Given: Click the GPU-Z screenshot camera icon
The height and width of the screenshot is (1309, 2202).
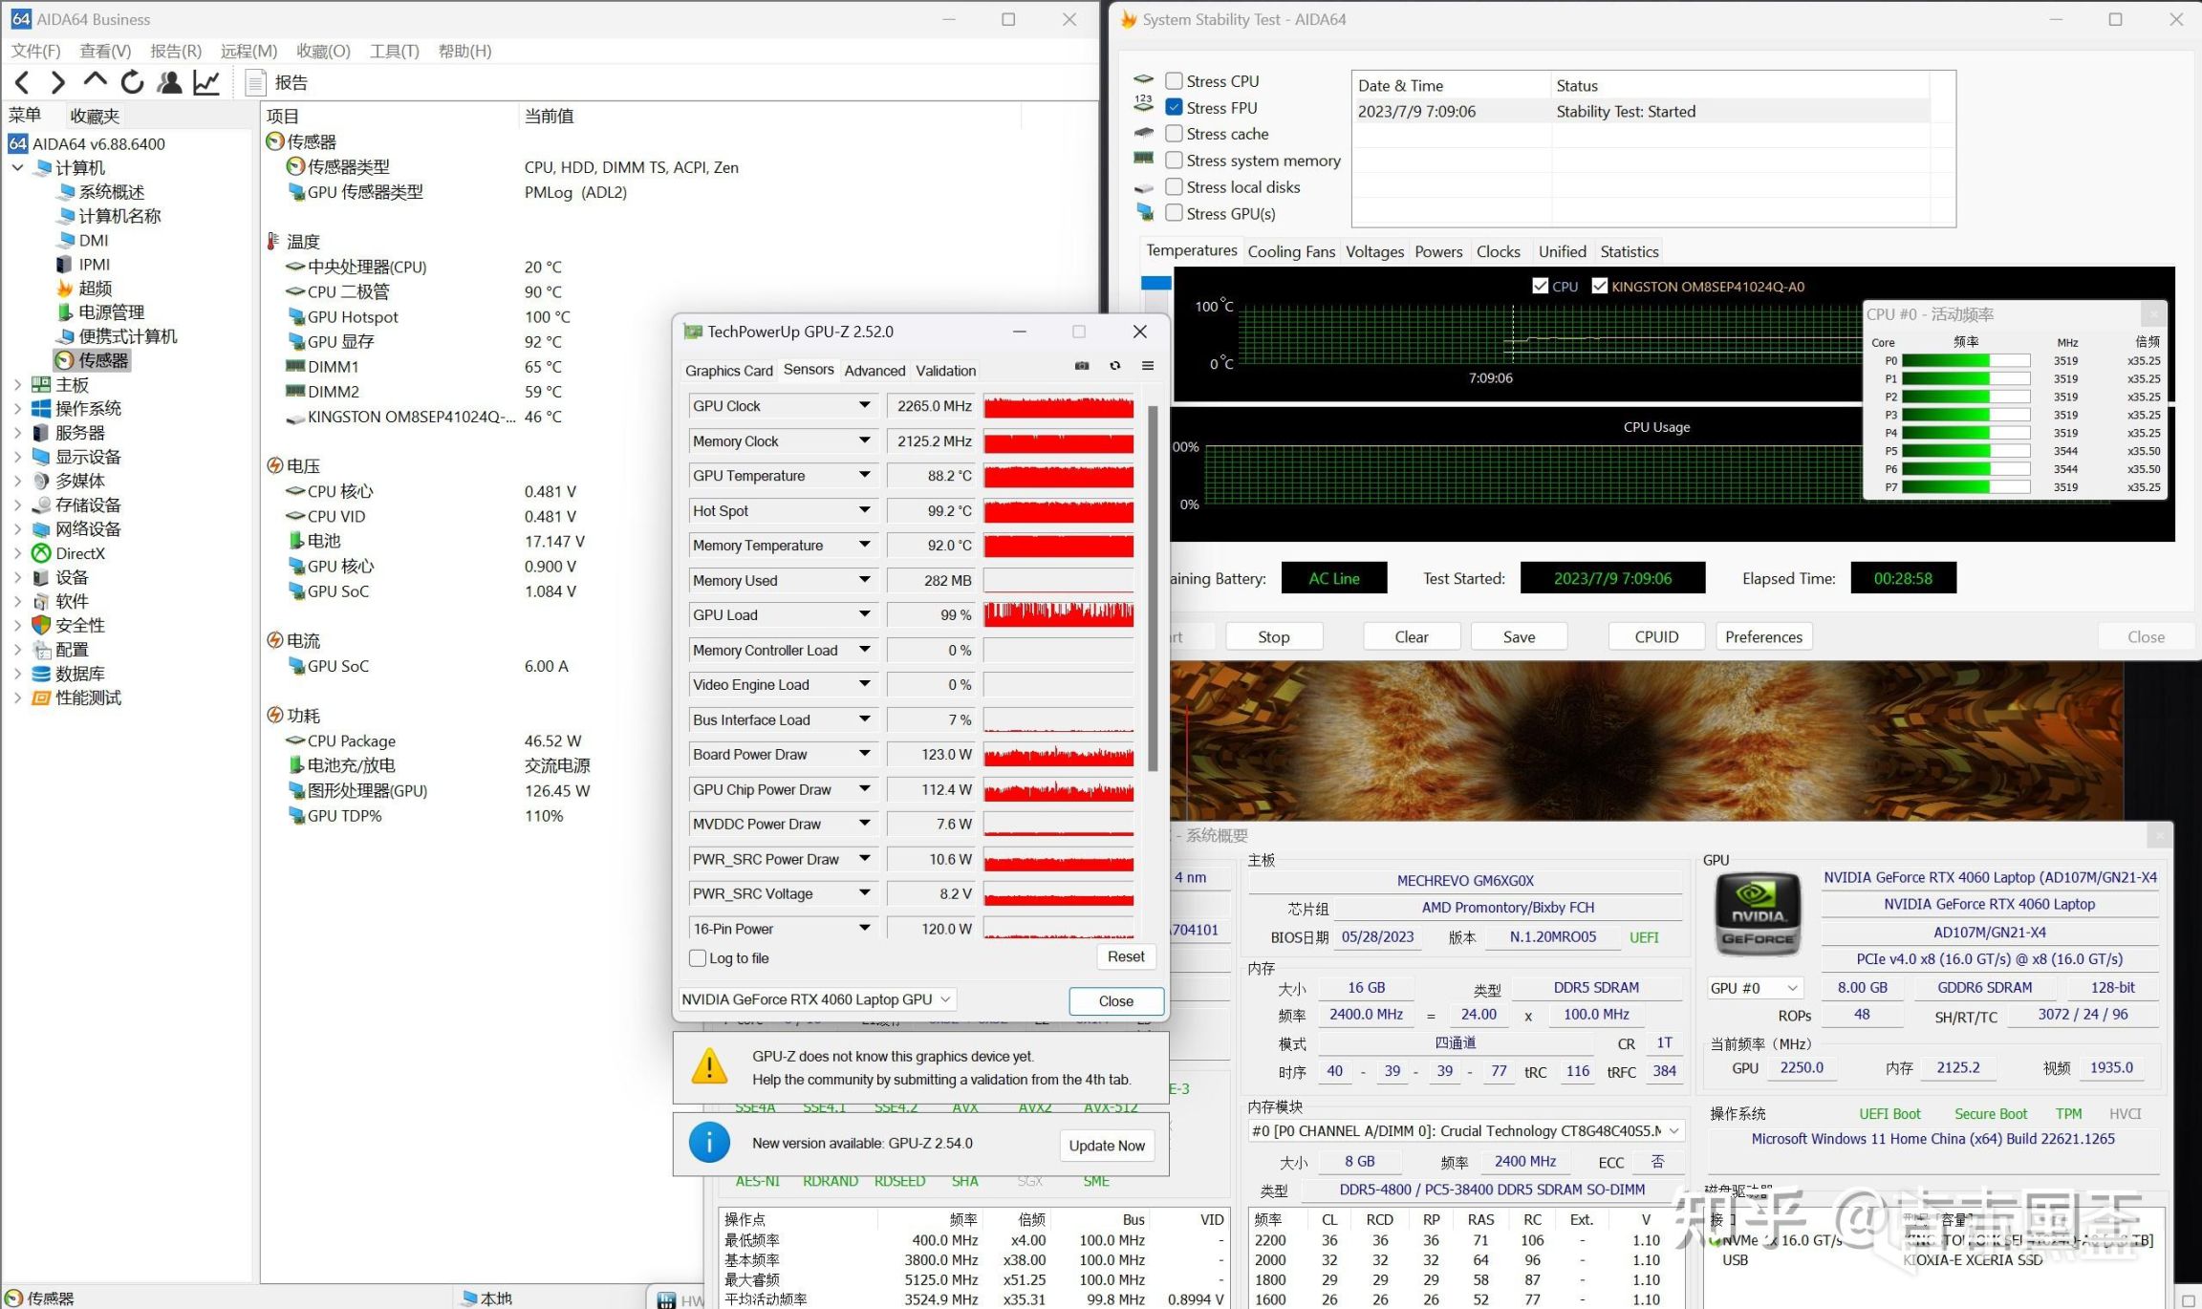Looking at the screenshot, I should [x=1082, y=366].
